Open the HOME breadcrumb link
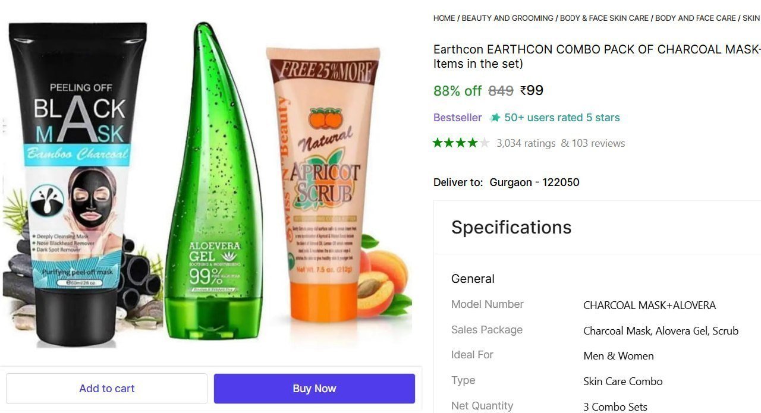 (444, 18)
